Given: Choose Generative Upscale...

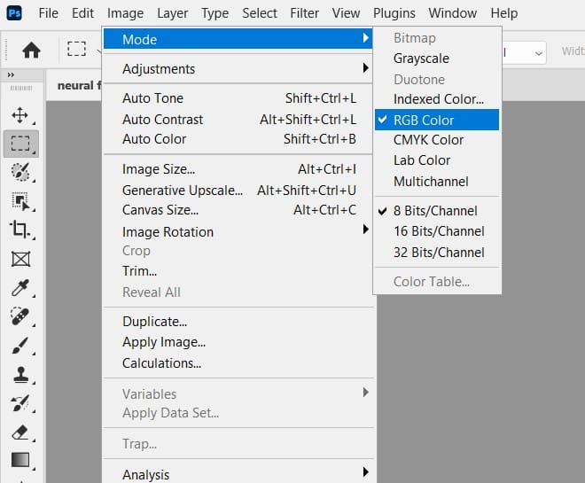Looking at the screenshot, I should [238, 191].
